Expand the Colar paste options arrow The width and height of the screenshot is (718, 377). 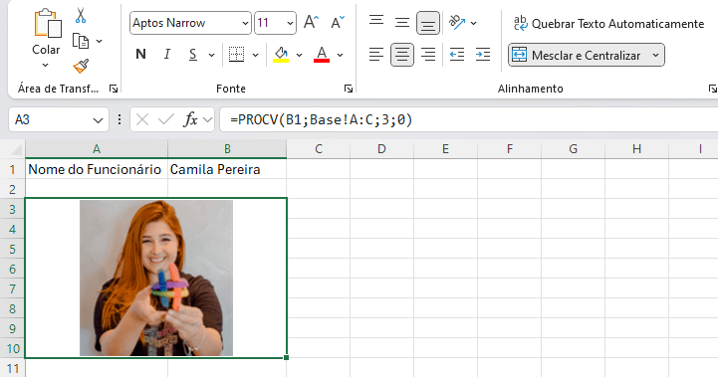pyautogui.click(x=46, y=65)
